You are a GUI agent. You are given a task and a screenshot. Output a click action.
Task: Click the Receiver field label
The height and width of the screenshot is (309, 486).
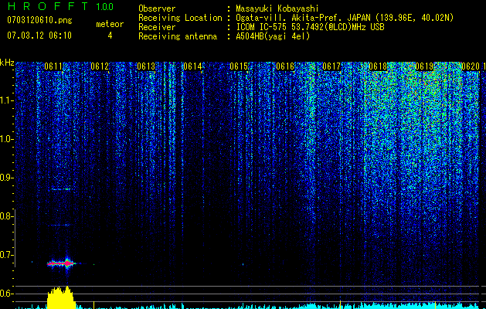[157, 27]
